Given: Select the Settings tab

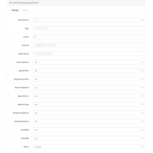Looking at the screenshot, I should (x=15, y=10).
